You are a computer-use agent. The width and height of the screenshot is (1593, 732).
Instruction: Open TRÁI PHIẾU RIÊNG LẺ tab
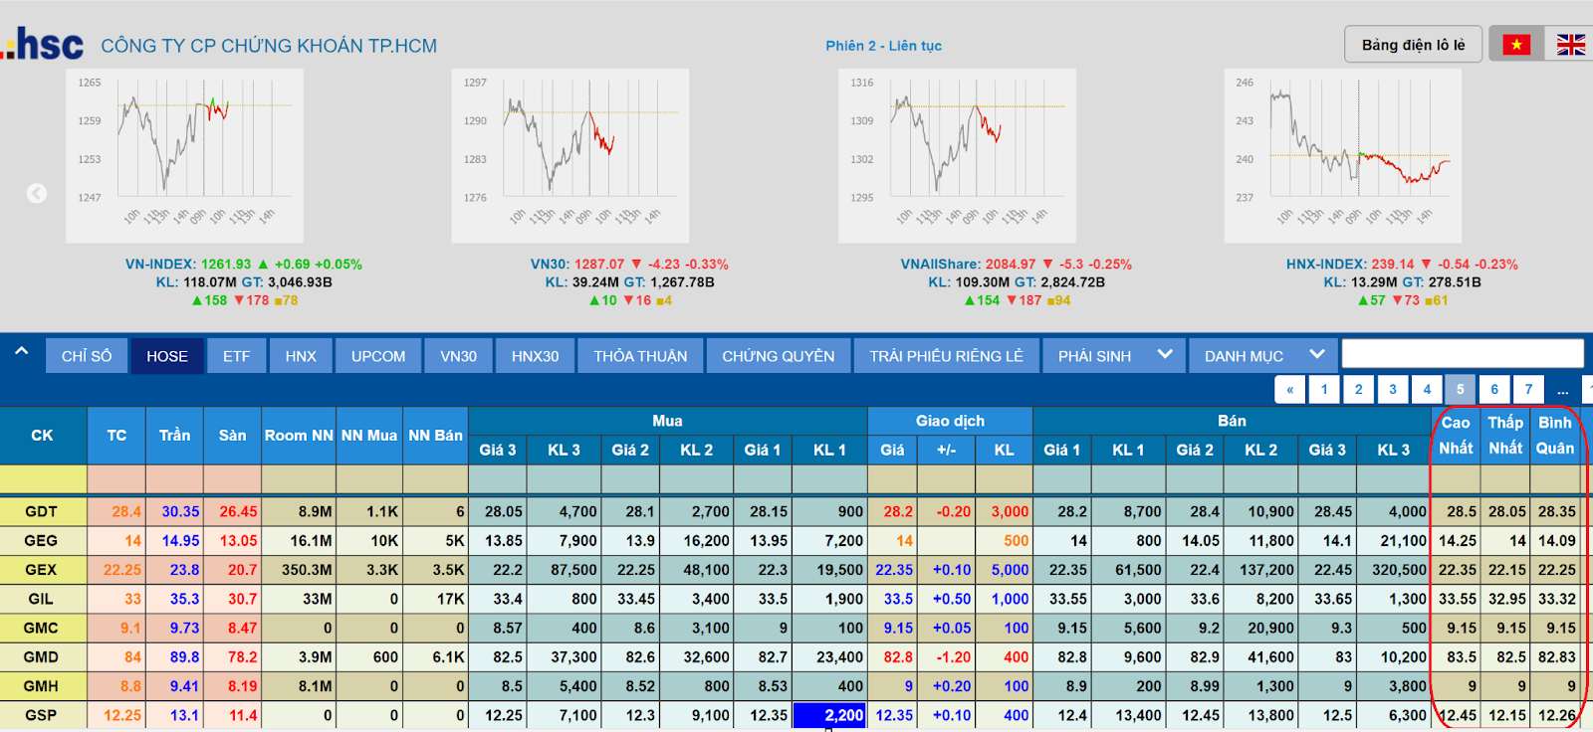pos(946,356)
